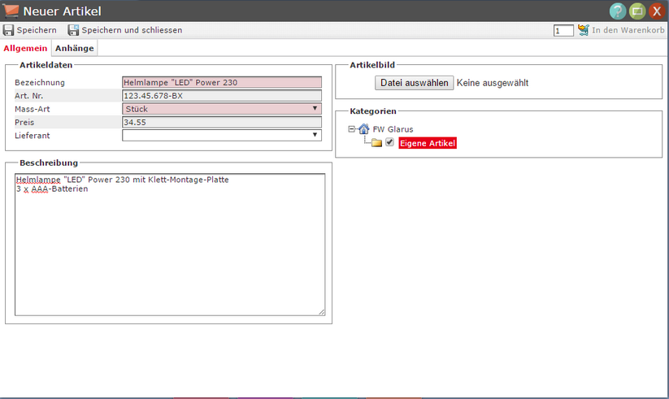Viewport: 669px width, 399px height.
Task: Open the Lieferant dropdown
Action: [221, 135]
